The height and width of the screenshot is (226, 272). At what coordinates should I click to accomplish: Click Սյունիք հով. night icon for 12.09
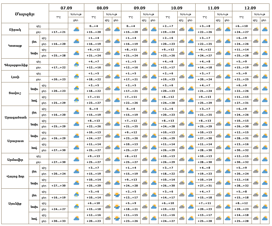[256, 218]
